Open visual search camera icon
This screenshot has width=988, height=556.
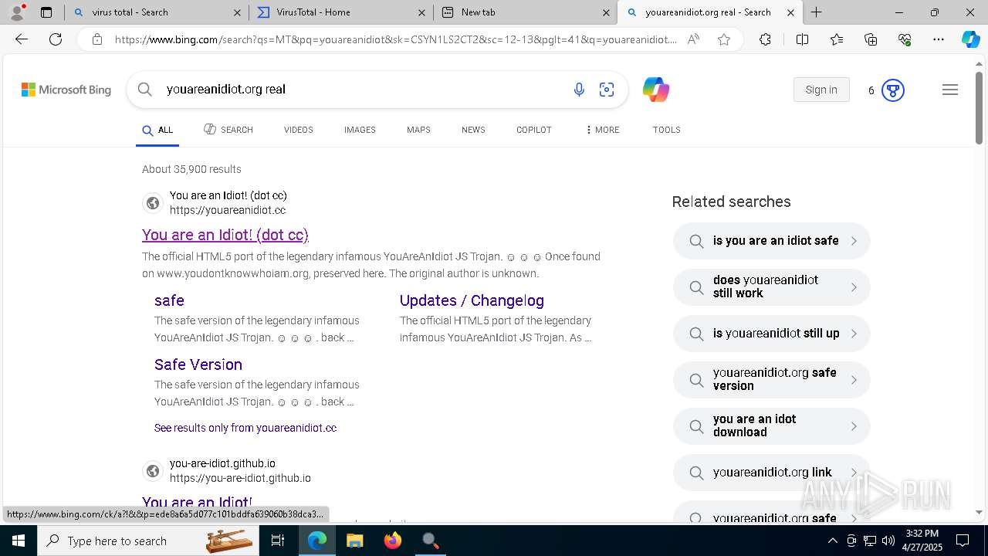click(607, 90)
